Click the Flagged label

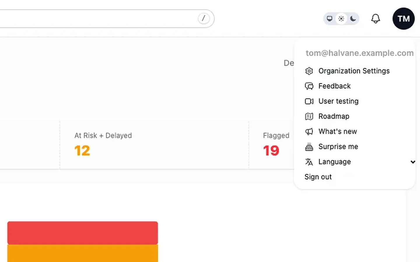(276, 135)
